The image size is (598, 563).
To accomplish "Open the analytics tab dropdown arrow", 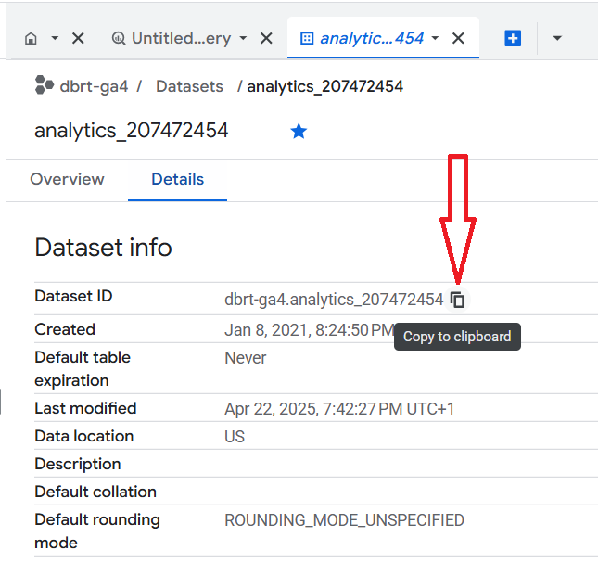I will tap(435, 39).
